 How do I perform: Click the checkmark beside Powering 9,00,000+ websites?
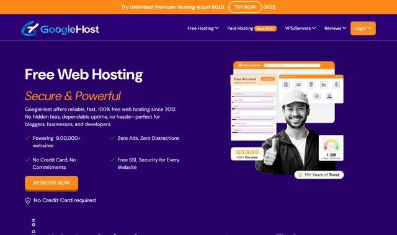tap(27, 138)
